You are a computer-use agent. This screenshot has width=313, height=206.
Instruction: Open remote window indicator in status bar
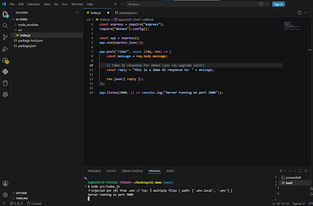click(4, 203)
